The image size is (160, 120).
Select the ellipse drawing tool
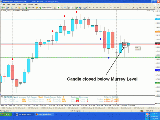click(x=140, y=8)
